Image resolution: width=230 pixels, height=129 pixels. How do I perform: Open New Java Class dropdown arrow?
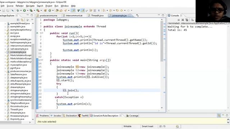53,10
